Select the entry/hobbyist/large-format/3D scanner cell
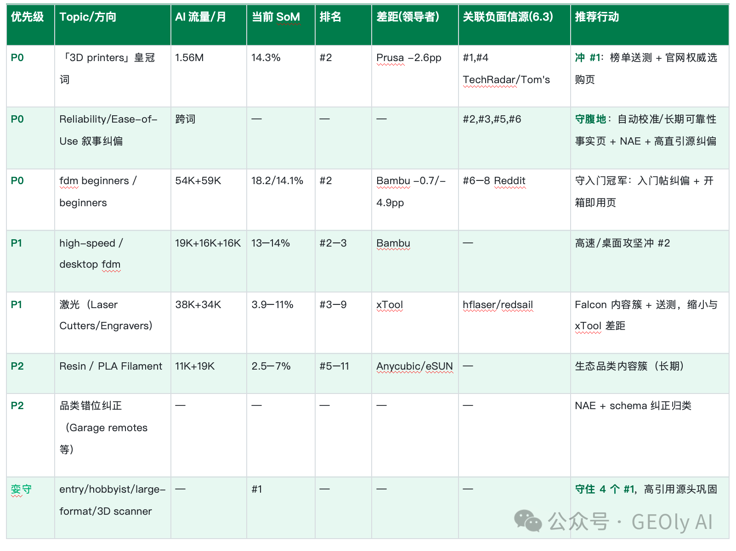Viewport: 736px width, 551px height. click(113, 507)
